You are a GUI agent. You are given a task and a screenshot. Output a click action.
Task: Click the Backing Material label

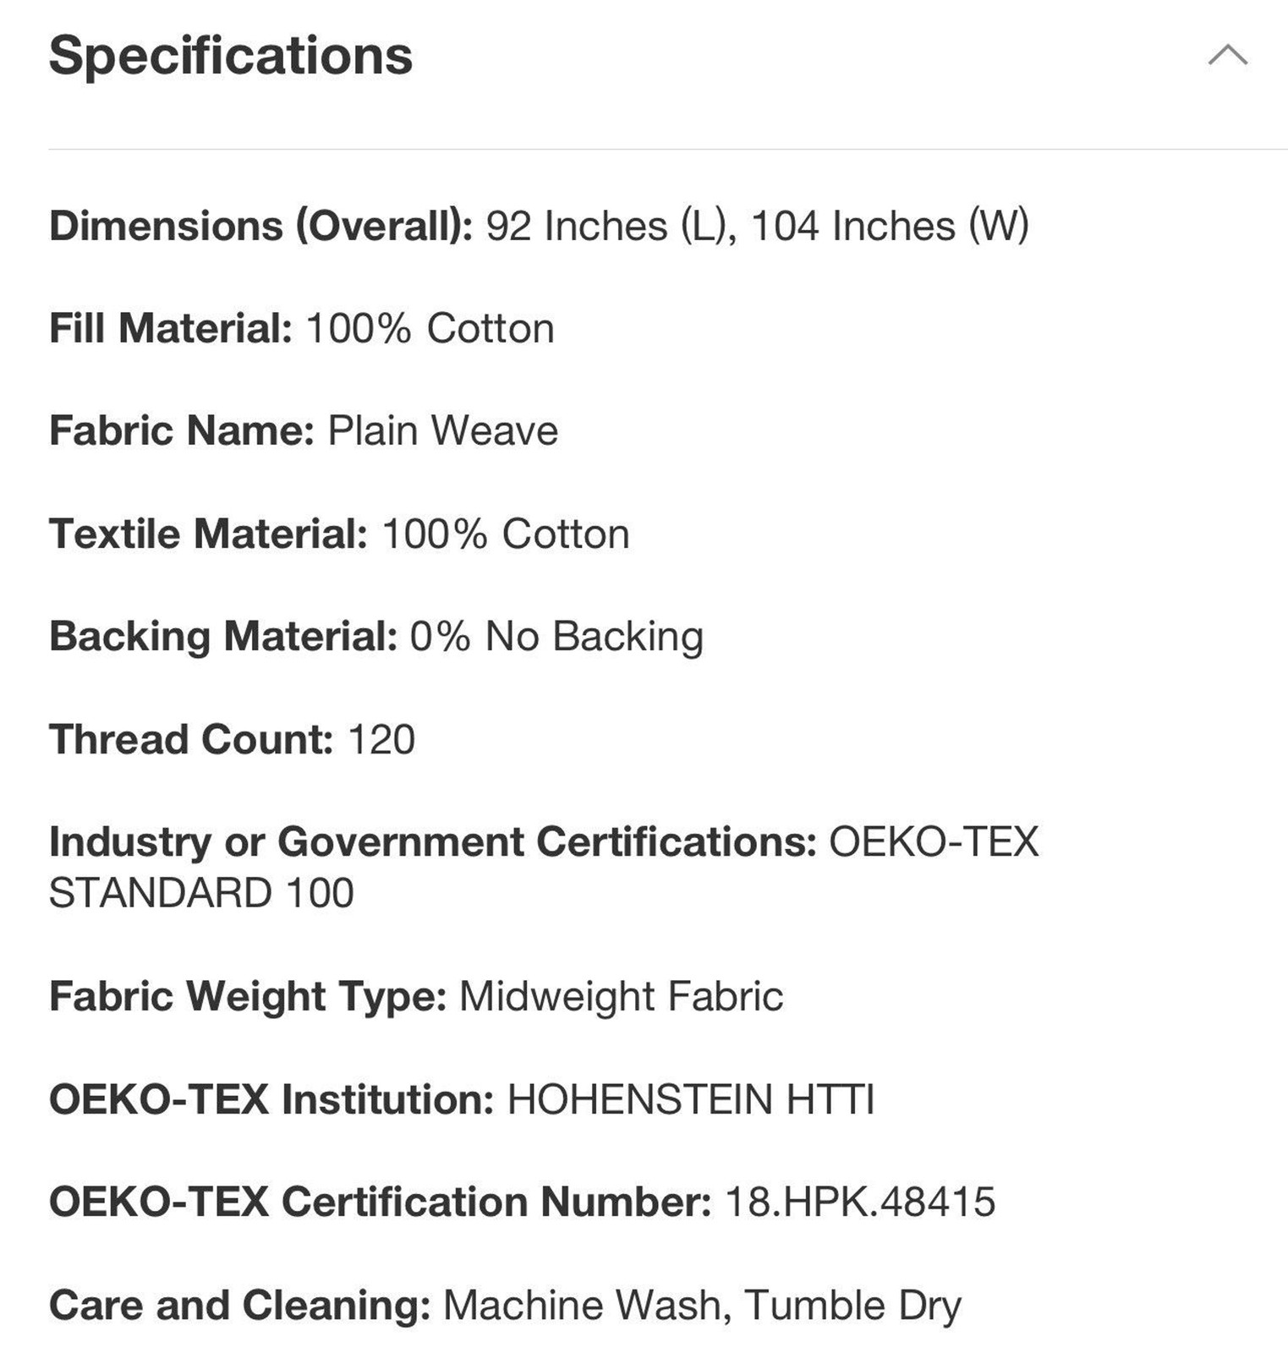pyautogui.click(x=223, y=636)
